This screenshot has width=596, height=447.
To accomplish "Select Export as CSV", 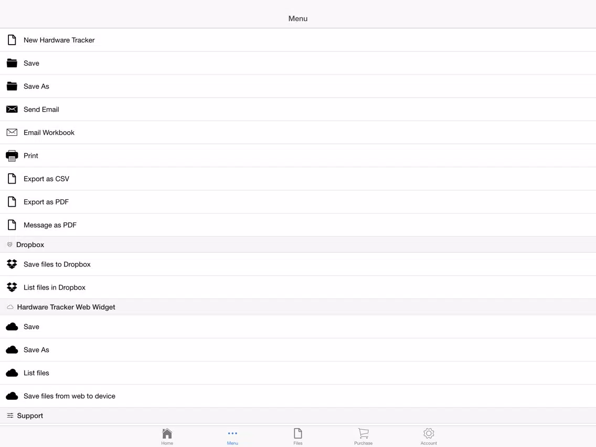I will point(298,179).
